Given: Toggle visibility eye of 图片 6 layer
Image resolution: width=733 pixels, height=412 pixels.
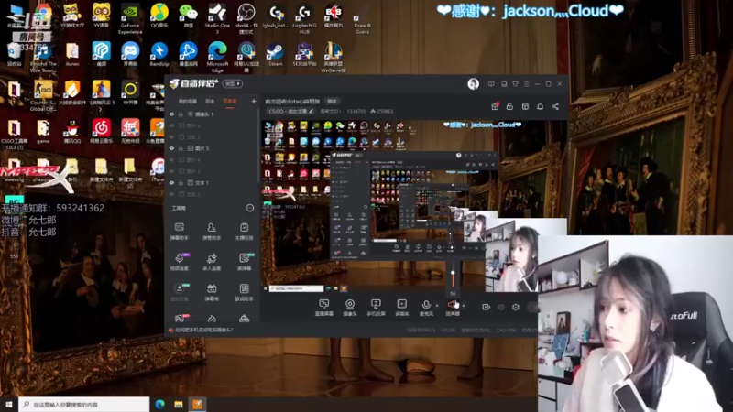Looking at the screenshot, I should 171,125.
